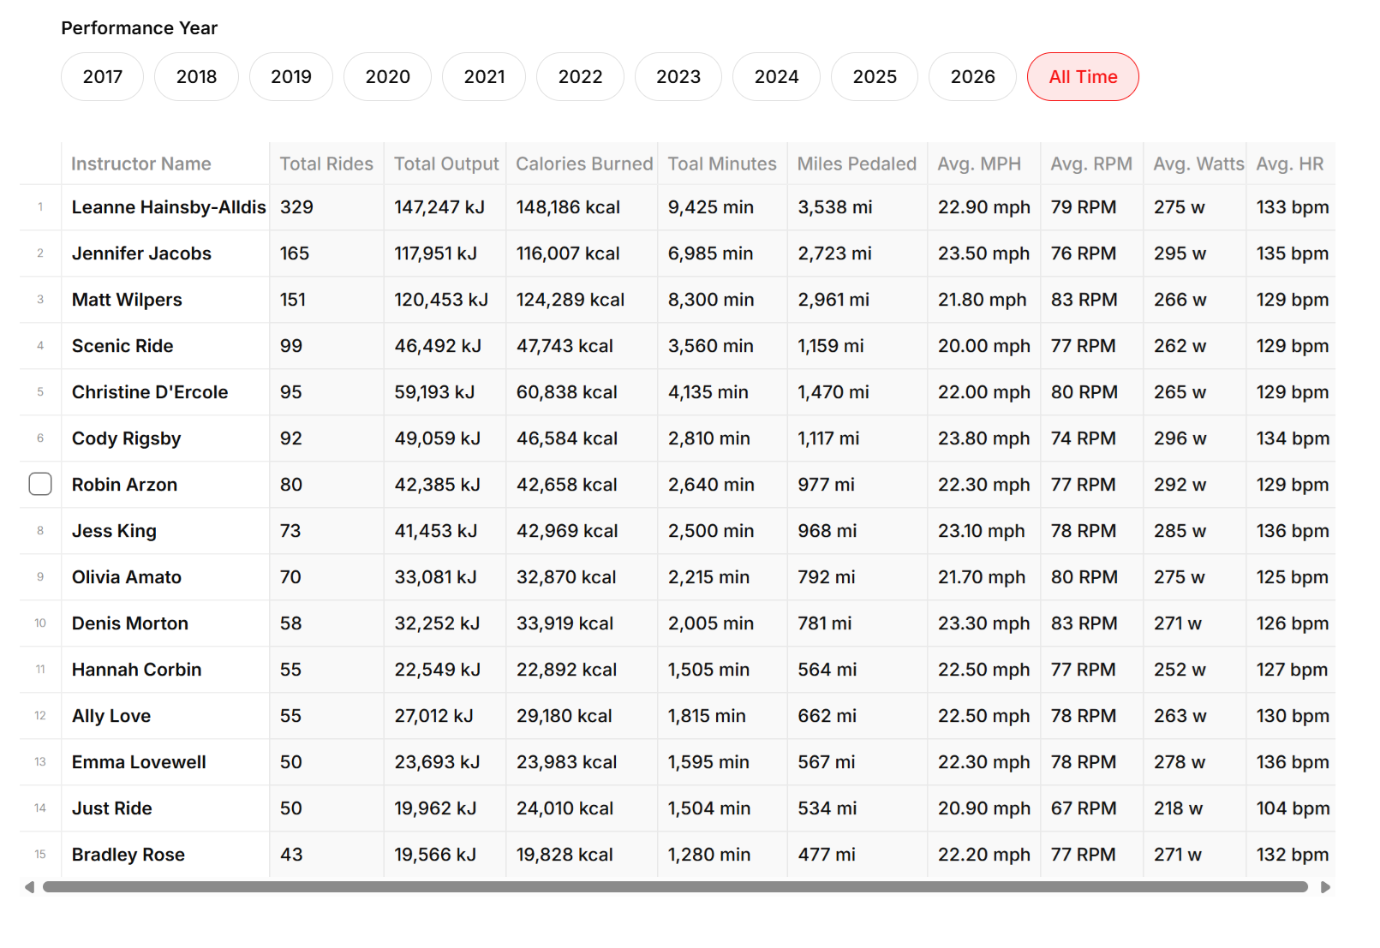Click the left scroll arrow

coord(29,887)
